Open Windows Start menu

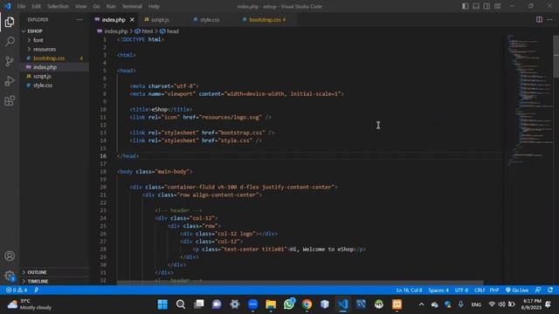click(162, 304)
